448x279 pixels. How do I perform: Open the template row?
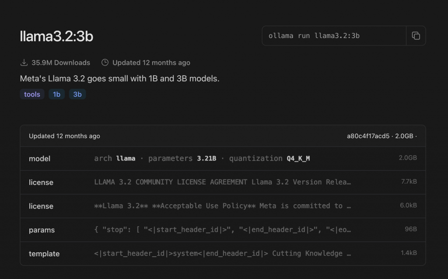coord(223,254)
